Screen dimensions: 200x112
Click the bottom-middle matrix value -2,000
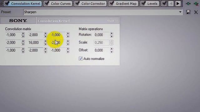(35, 50)
